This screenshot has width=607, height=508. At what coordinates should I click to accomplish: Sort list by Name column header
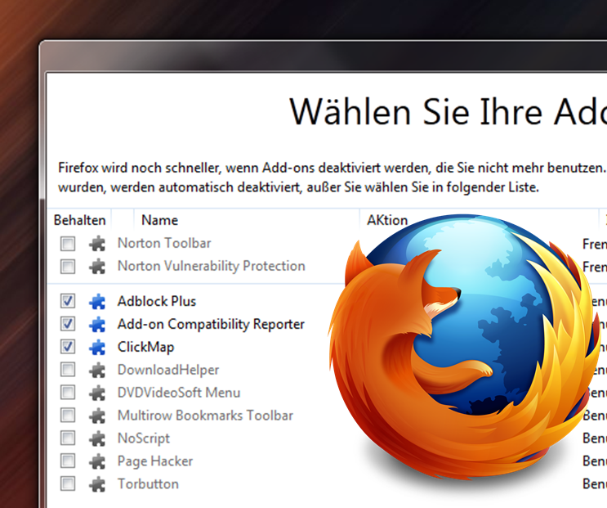[x=159, y=220]
